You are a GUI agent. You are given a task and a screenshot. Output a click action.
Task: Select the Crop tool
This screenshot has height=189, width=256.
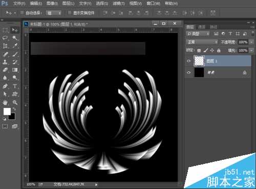coord(5,46)
